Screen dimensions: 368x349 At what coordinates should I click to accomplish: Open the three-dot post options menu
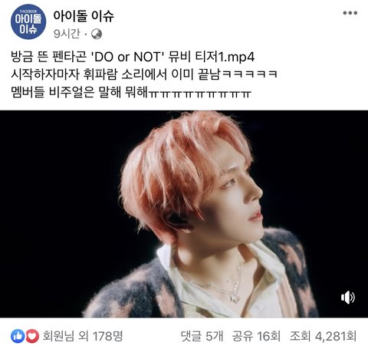(x=350, y=13)
